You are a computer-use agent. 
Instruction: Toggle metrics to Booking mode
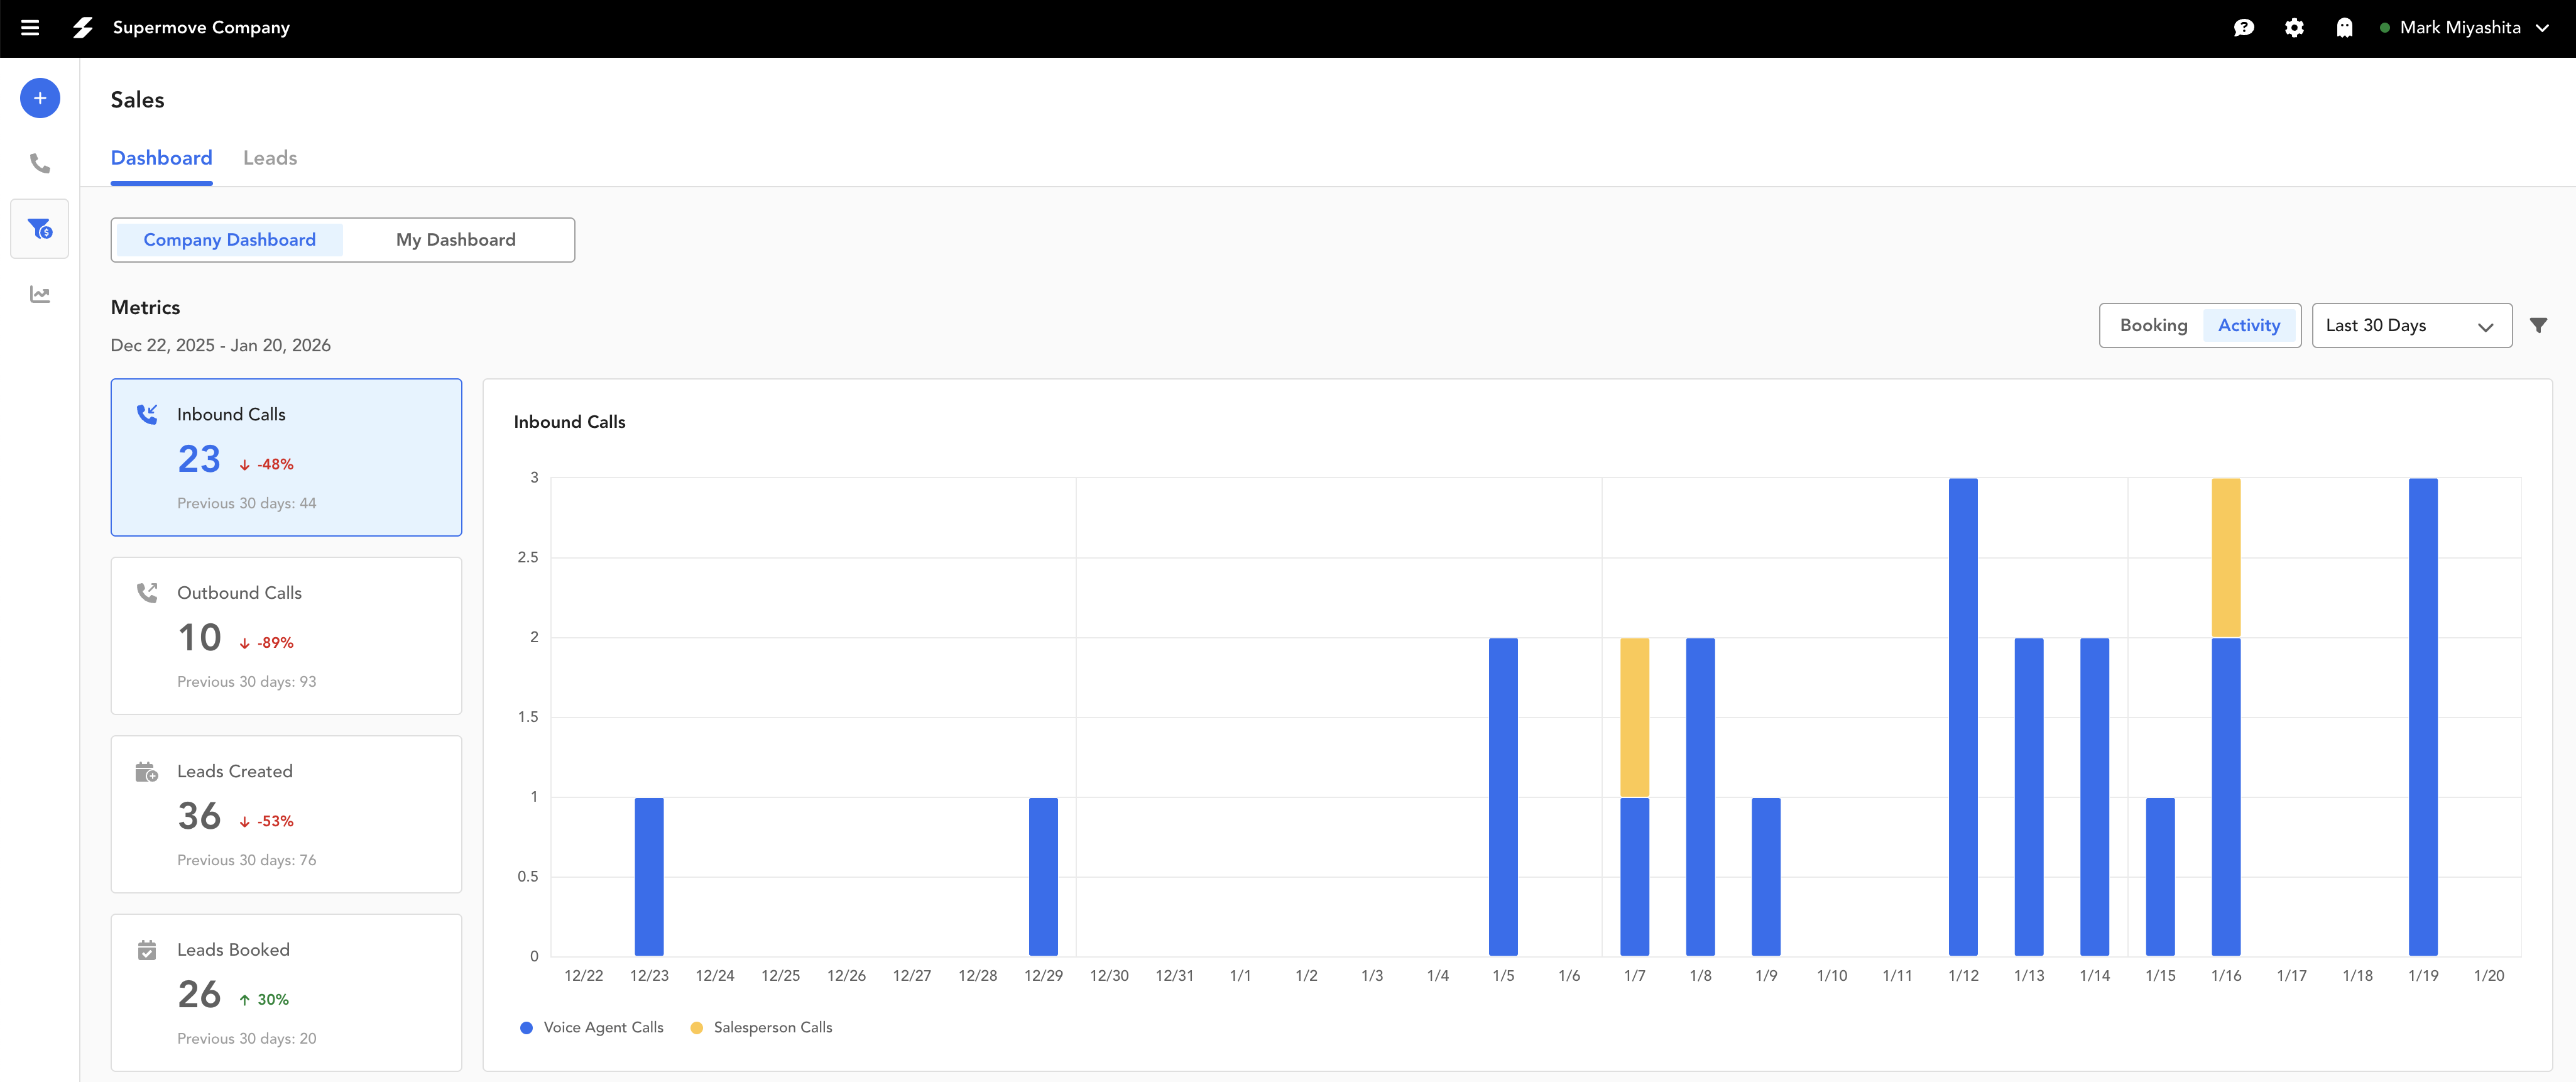[x=2153, y=325]
